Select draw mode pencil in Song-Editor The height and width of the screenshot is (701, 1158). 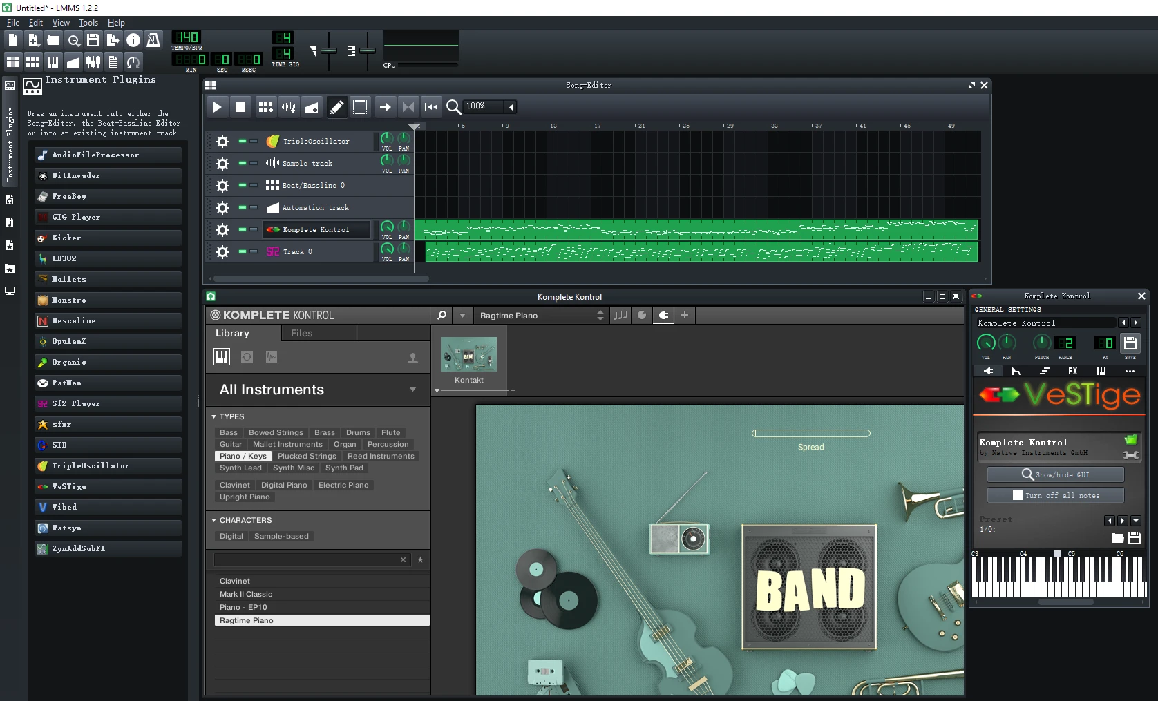(x=336, y=107)
